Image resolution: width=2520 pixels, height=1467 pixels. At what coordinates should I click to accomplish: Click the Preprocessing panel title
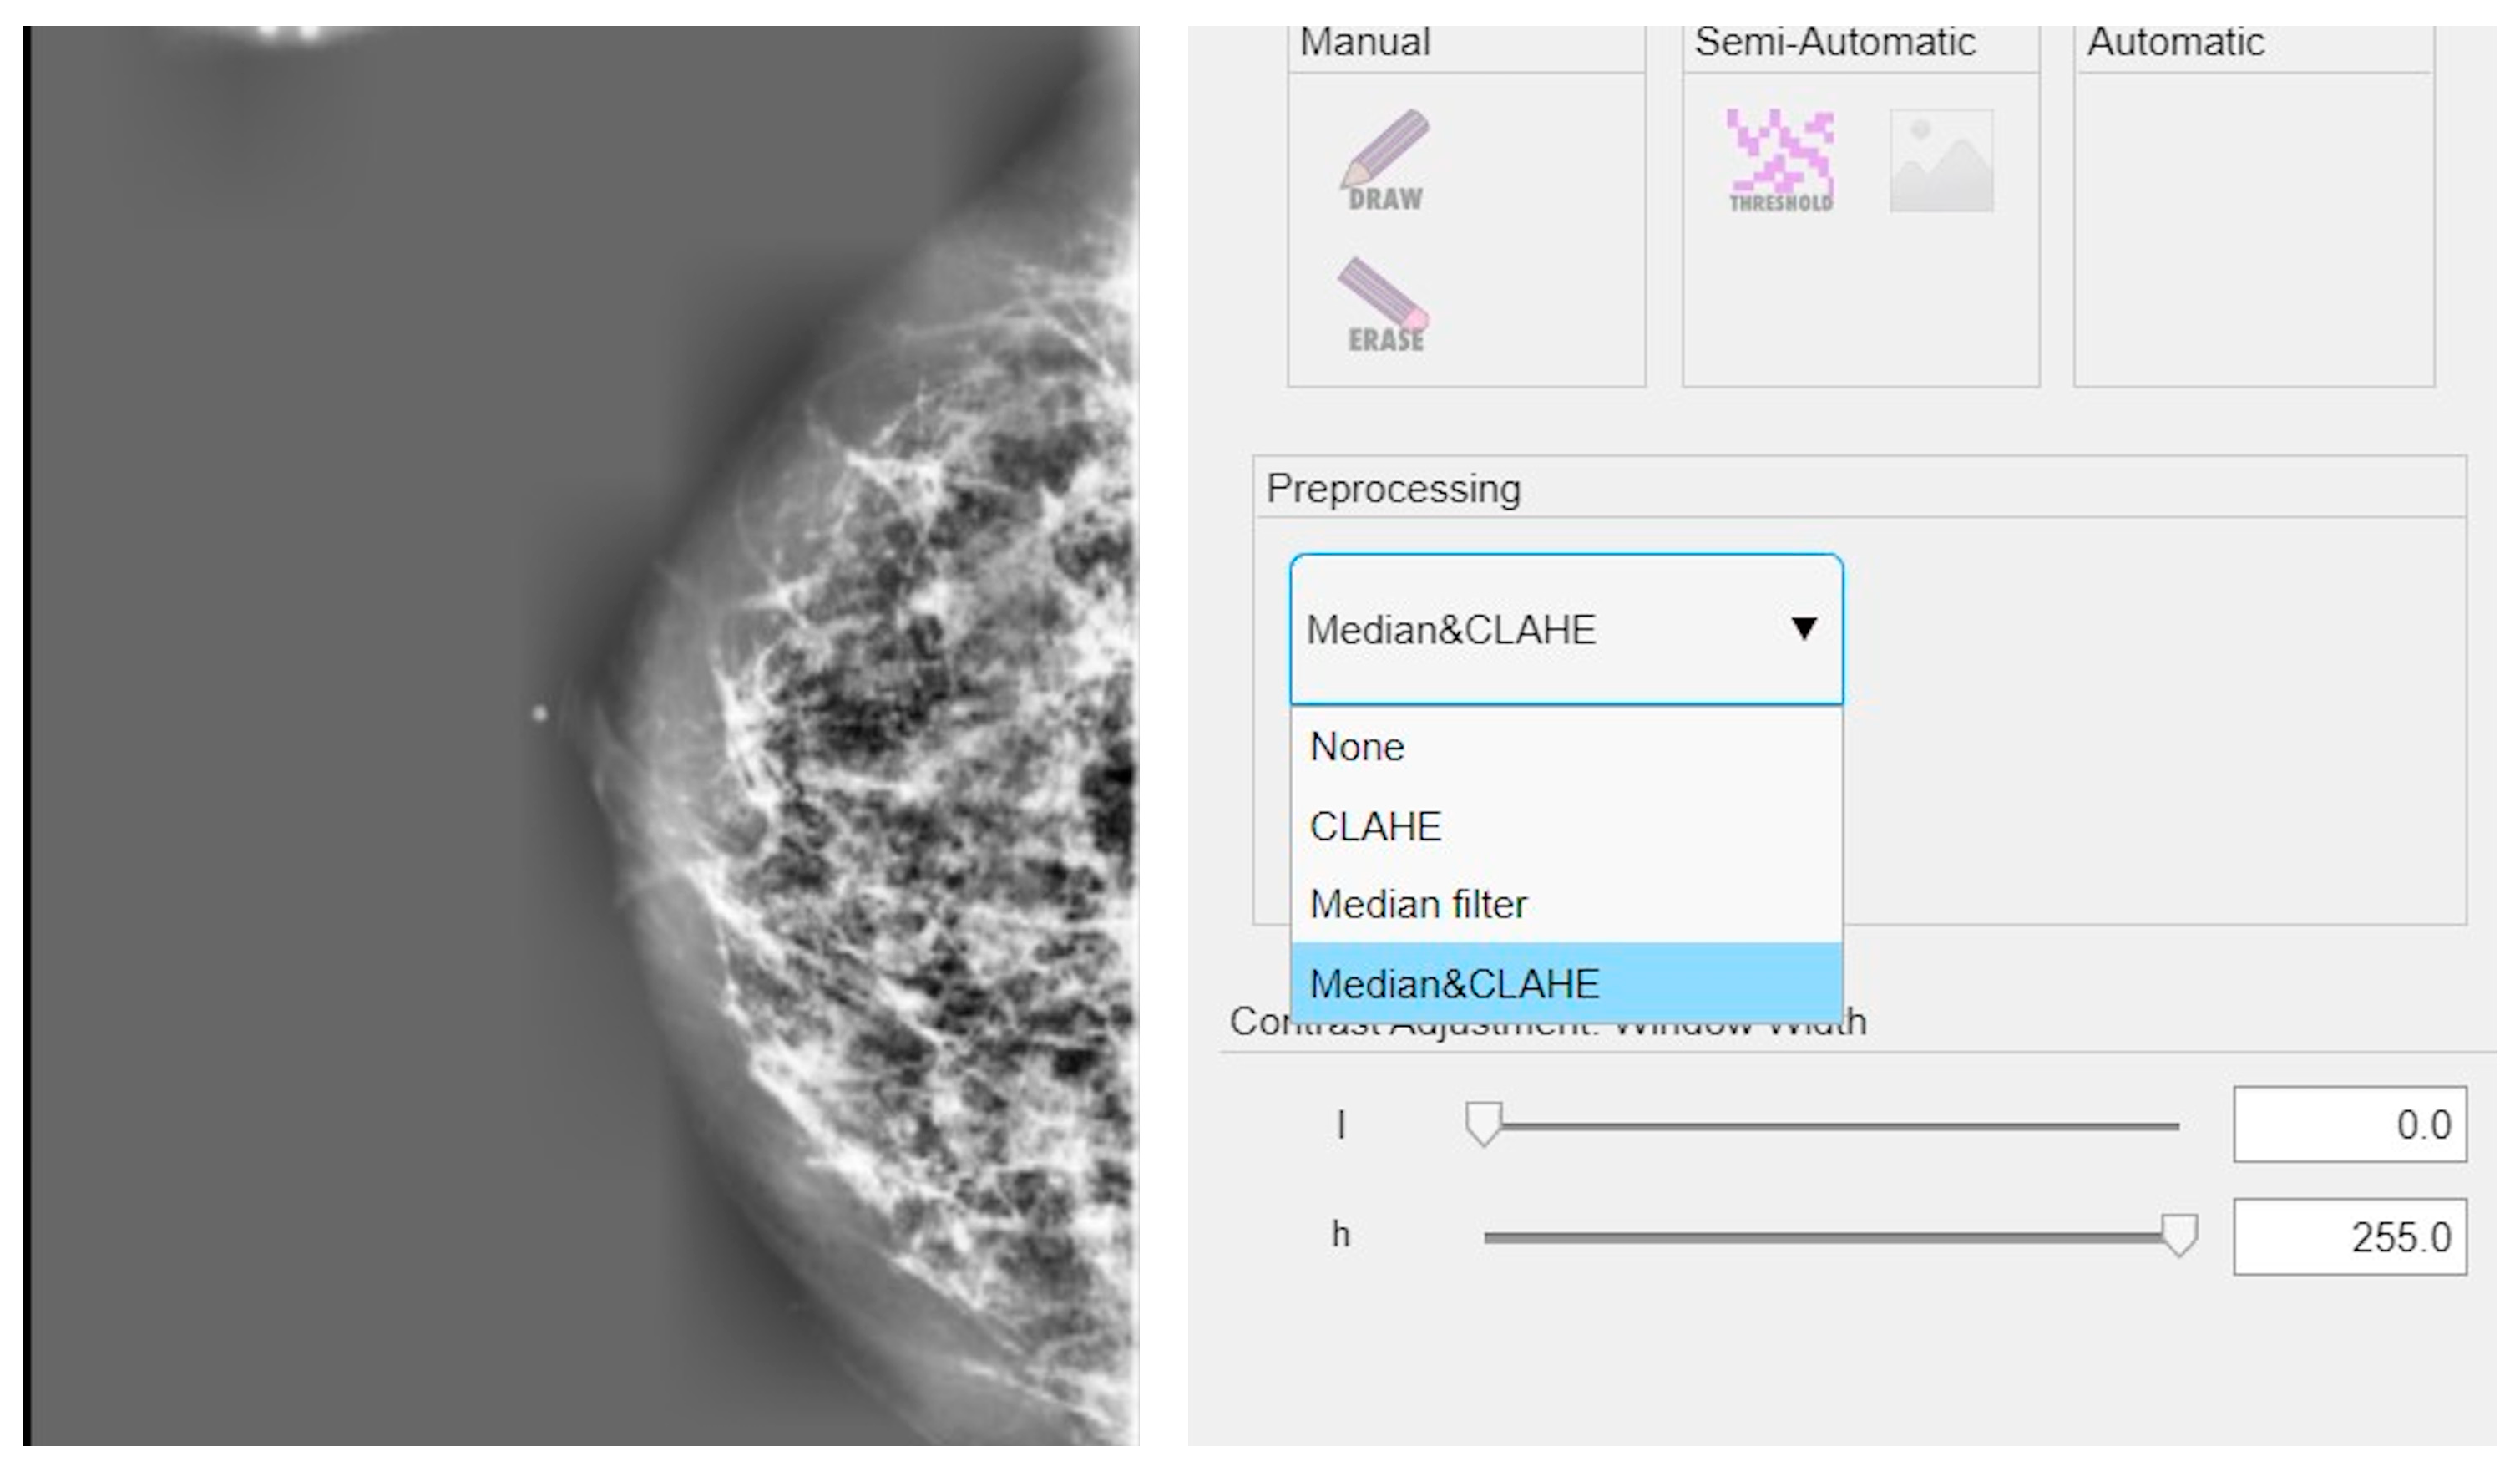(x=1393, y=489)
